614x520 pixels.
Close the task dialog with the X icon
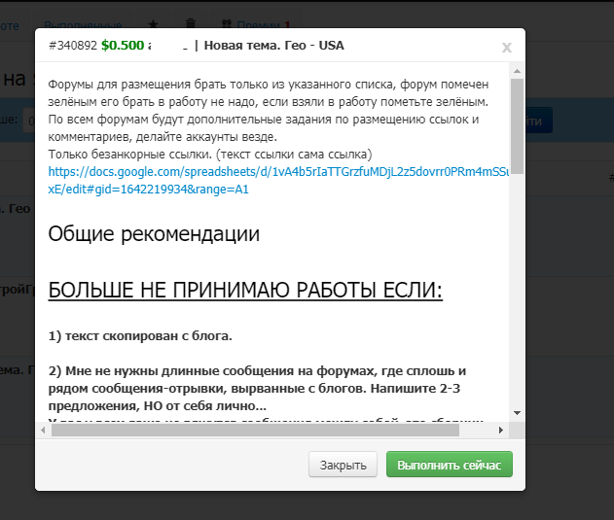pyautogui.click(x=506, y=47)
